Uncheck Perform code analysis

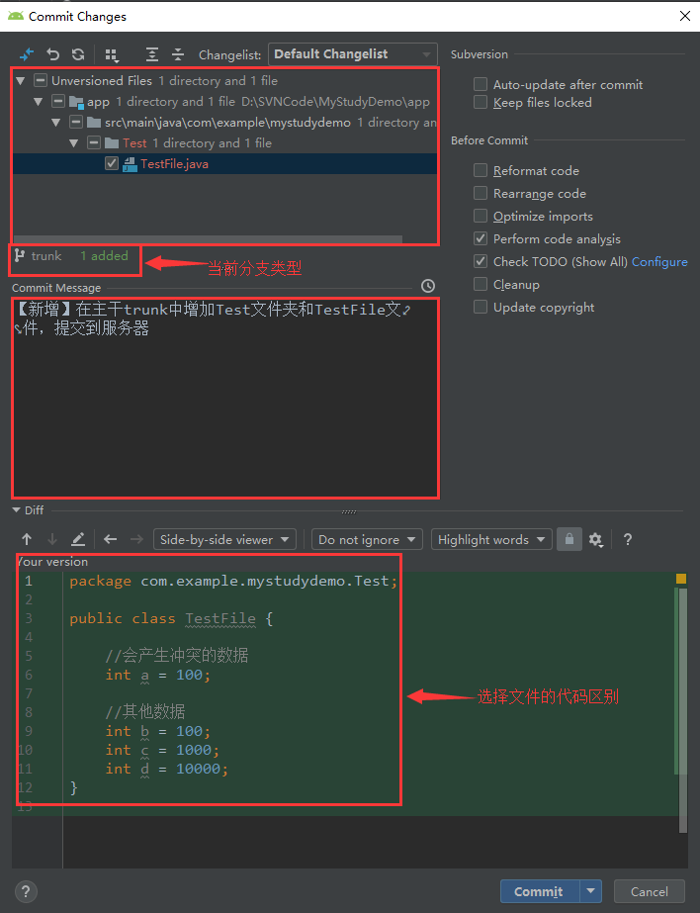[x=481, y=238]
